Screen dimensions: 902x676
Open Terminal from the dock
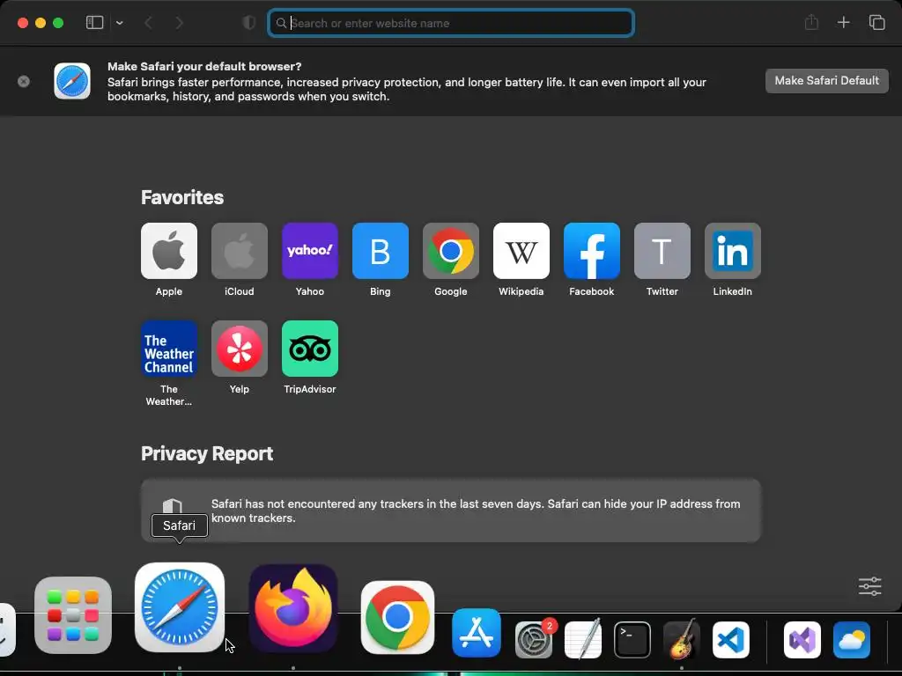[632, 639]
